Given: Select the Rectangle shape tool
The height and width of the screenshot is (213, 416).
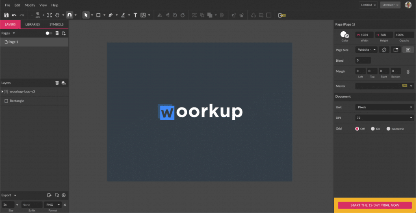Looking at the screenshot, I should (98, 15).
